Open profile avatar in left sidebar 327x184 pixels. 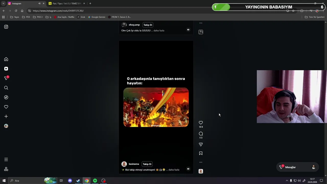[x=6, y=126]
